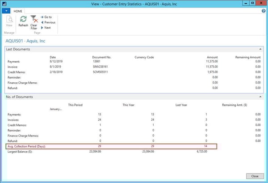The height and width of the screenshot is (183, 268).
Task: Close window with the red X
Action: 261,3
